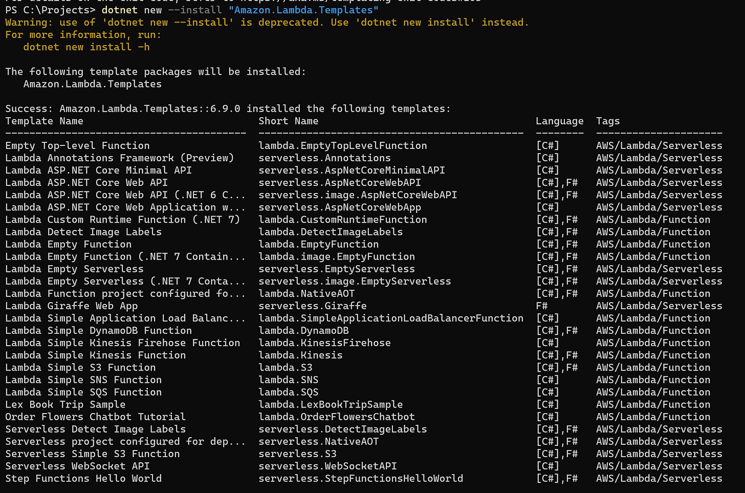Select 'lambda.DetectImageLabels' short name

click(x=331, y=231)
